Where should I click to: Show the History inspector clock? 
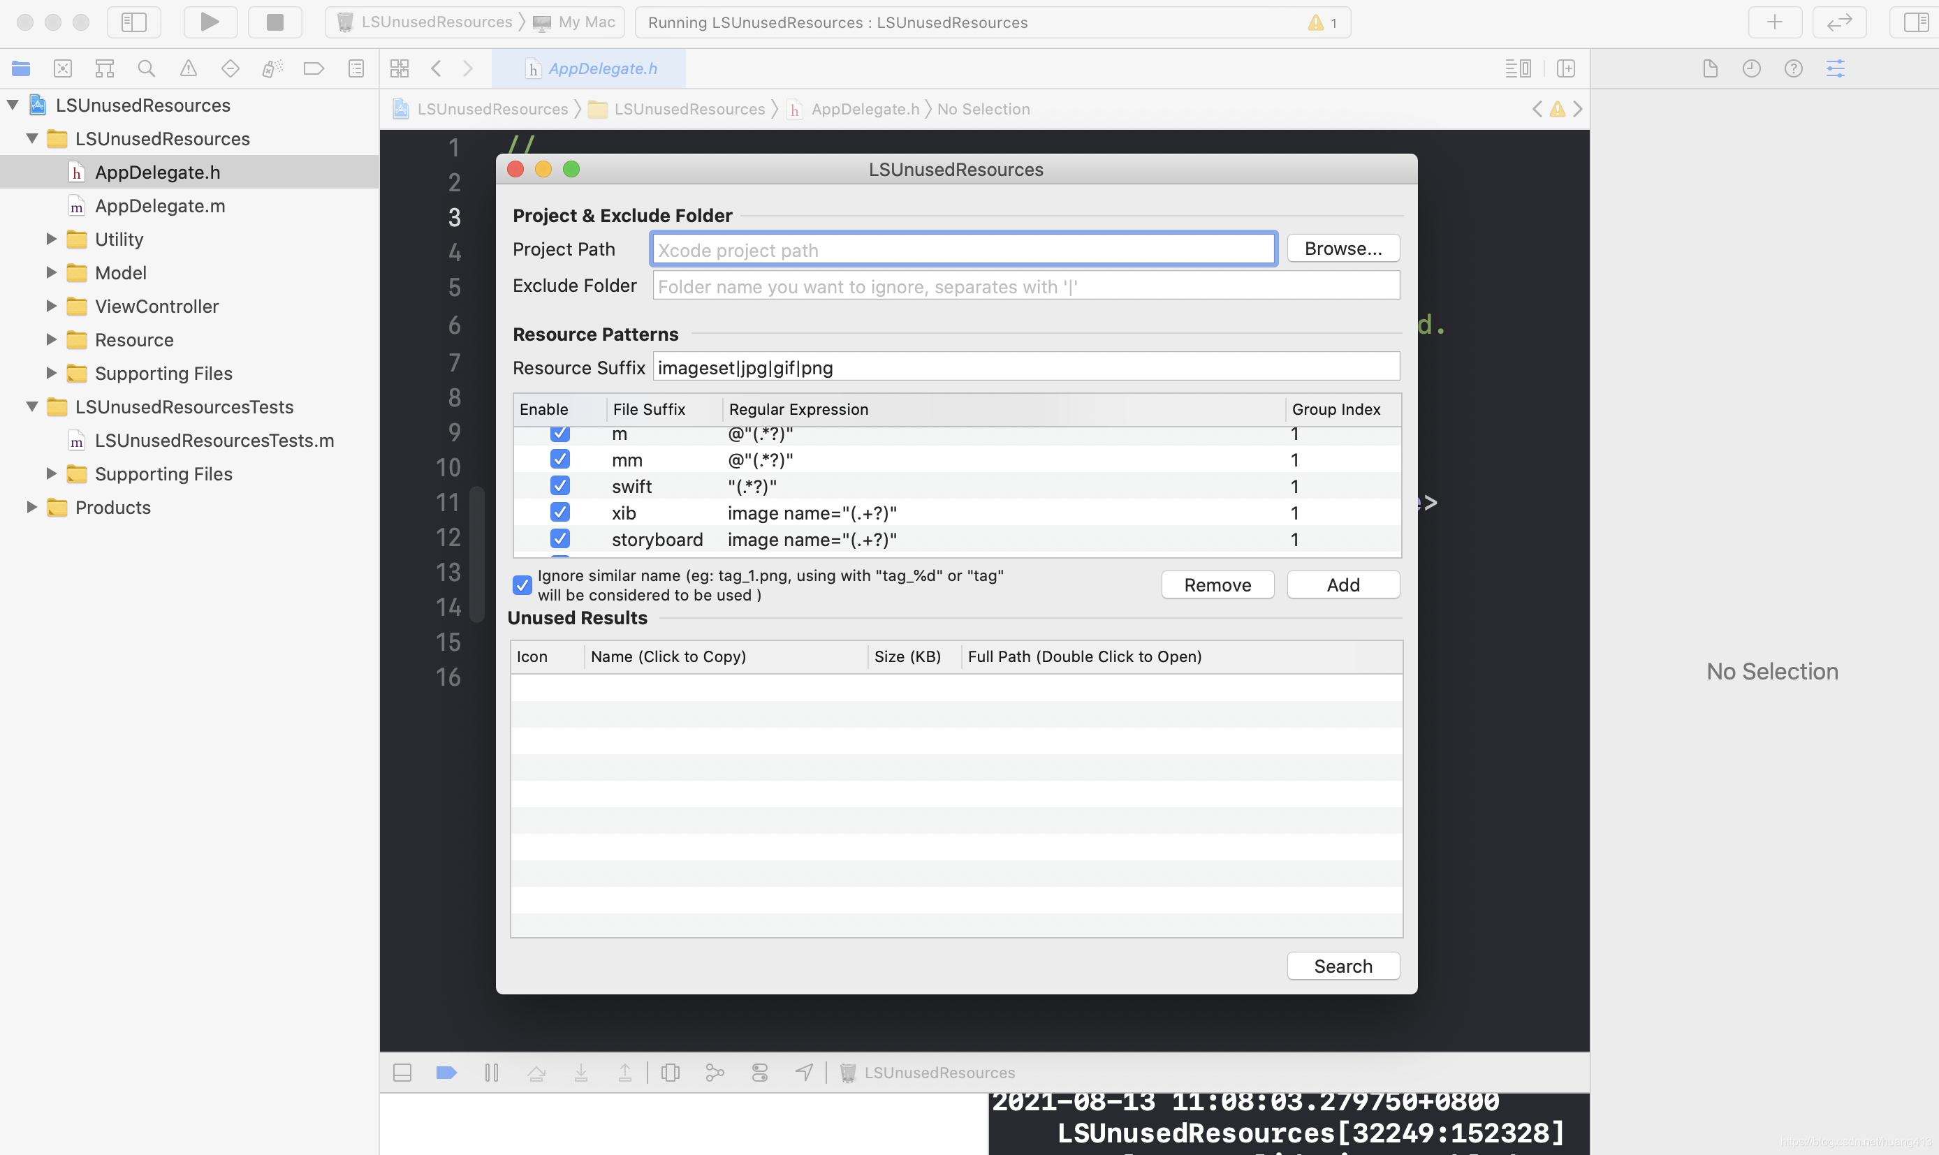click(1751, 68)
